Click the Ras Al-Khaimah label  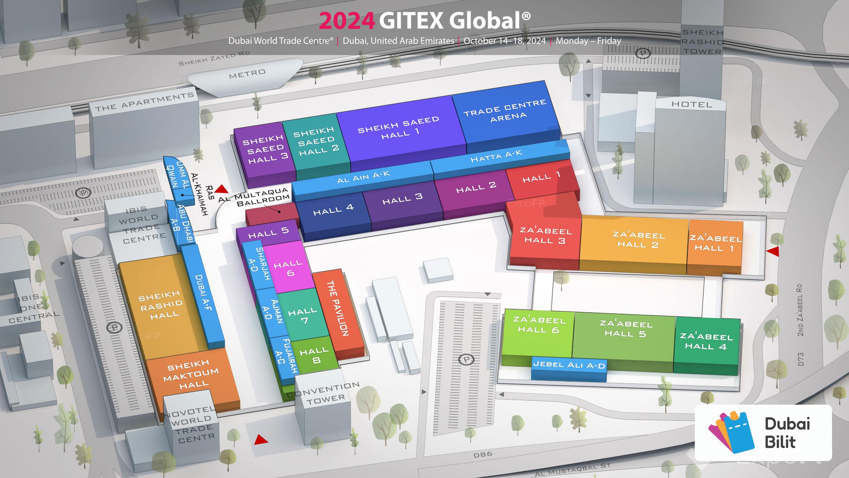coord(203,194)
